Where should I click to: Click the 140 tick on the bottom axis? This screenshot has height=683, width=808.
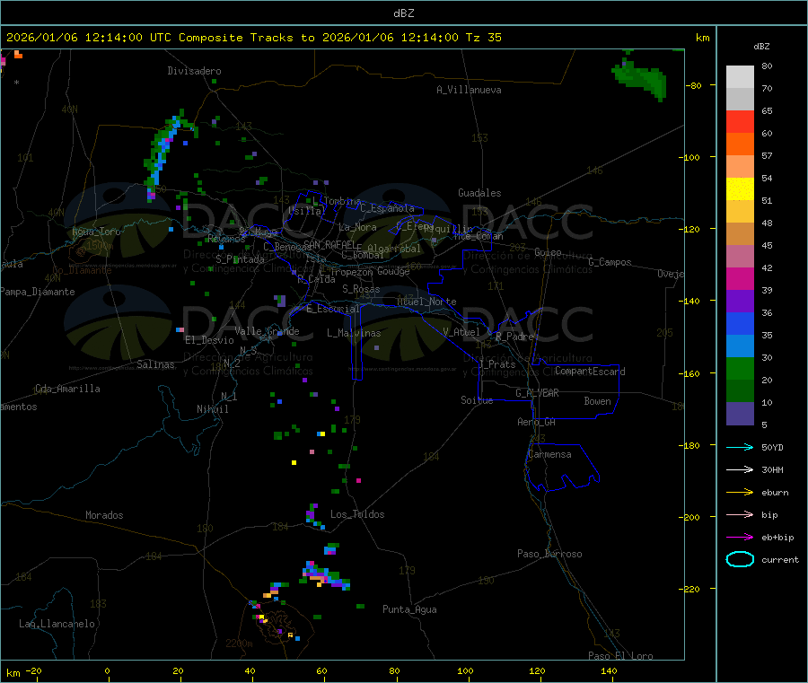pyautogui.click(x=609, y=670)
